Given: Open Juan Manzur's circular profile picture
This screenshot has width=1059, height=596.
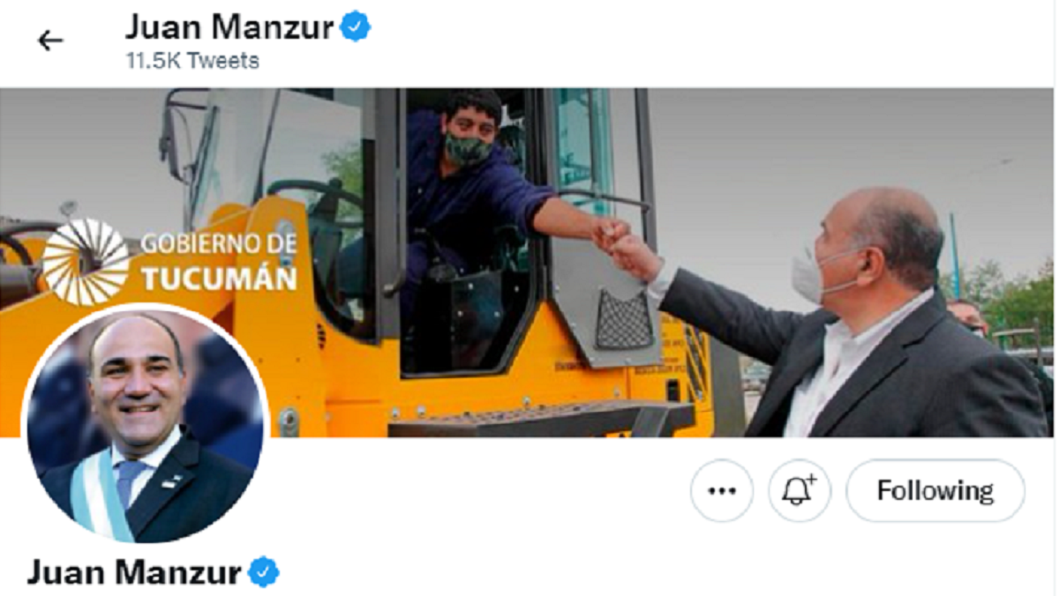Looking at the screenshot, I should click(146, 425).
